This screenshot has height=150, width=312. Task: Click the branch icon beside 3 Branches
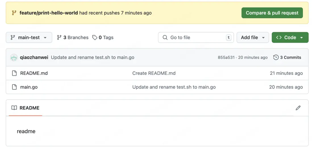[59, 37]
